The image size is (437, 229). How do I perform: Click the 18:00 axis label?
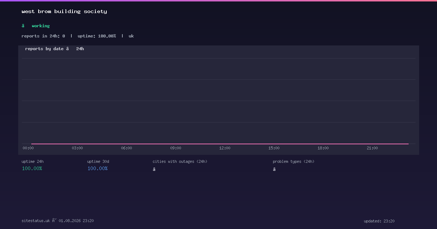323,148
